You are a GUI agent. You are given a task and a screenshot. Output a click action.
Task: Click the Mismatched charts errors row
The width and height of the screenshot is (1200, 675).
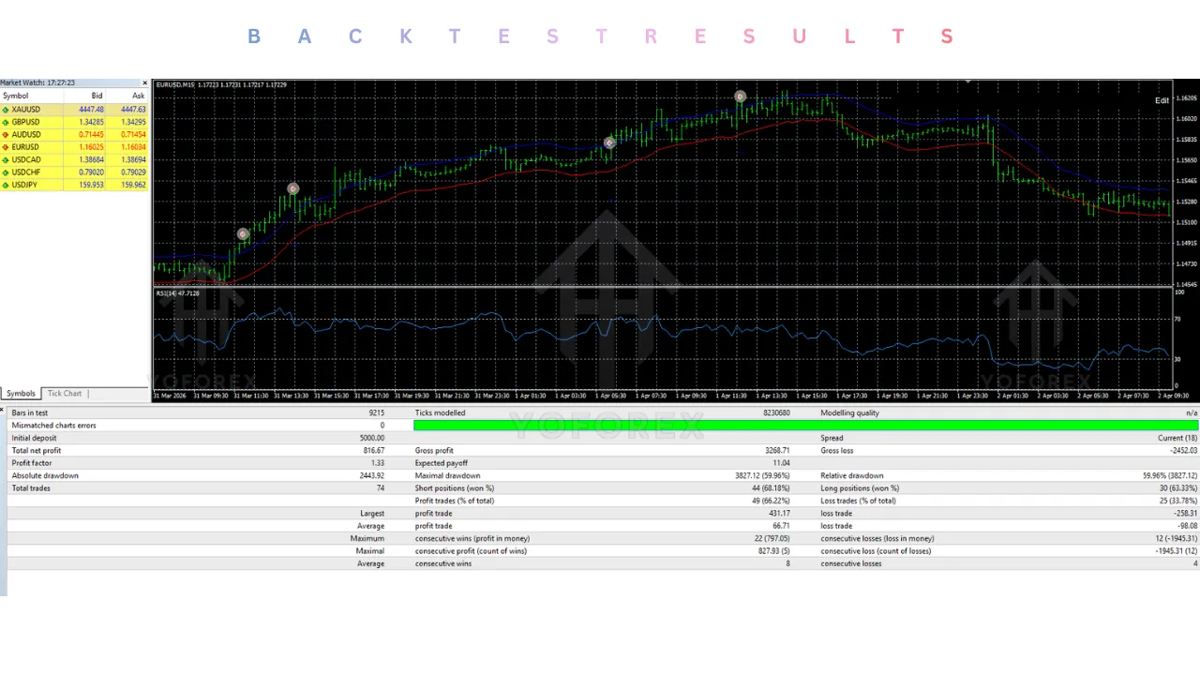click(x=198, y=426)
